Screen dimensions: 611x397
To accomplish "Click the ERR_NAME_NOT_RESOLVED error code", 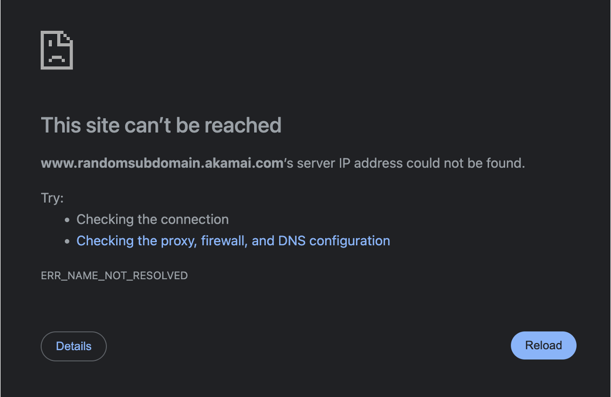I will coord(114,276).
